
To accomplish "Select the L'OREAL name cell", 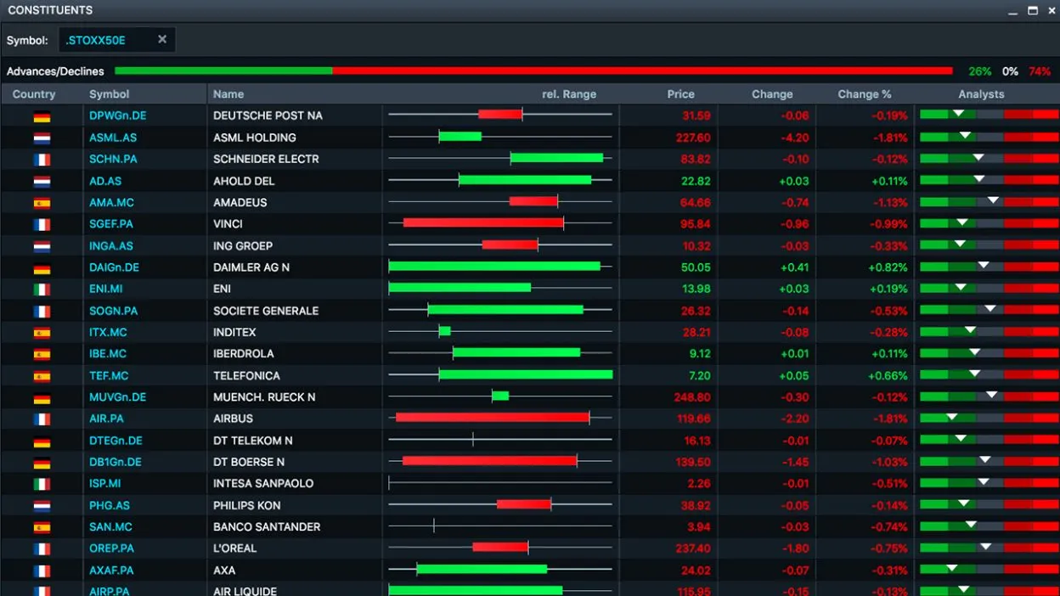I will [295, 548].
